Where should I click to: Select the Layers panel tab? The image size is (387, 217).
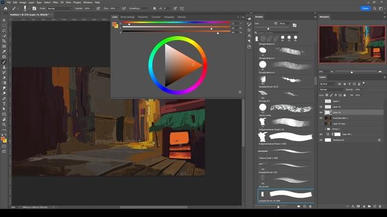(x=323, y=77)
